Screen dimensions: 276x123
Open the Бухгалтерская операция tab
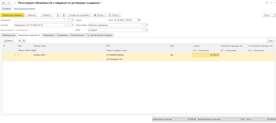click(x=100, y=35)
